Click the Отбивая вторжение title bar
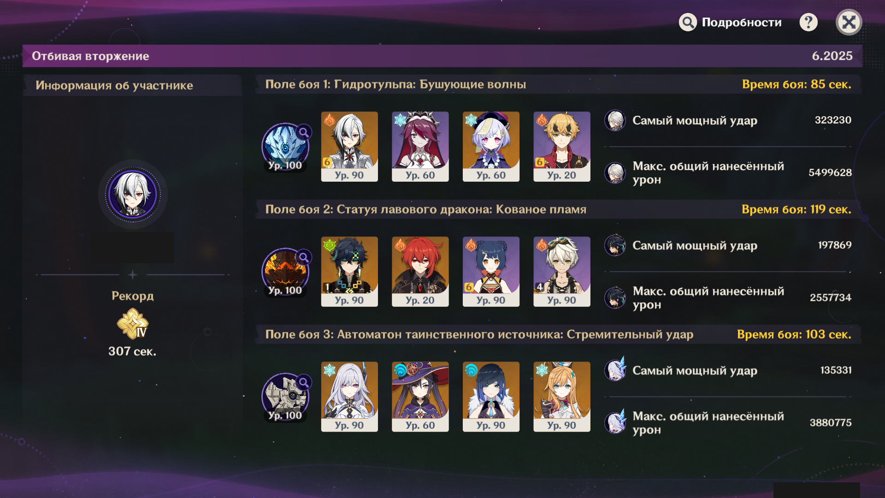Viewport: 885px width, 498px height. 442,56
